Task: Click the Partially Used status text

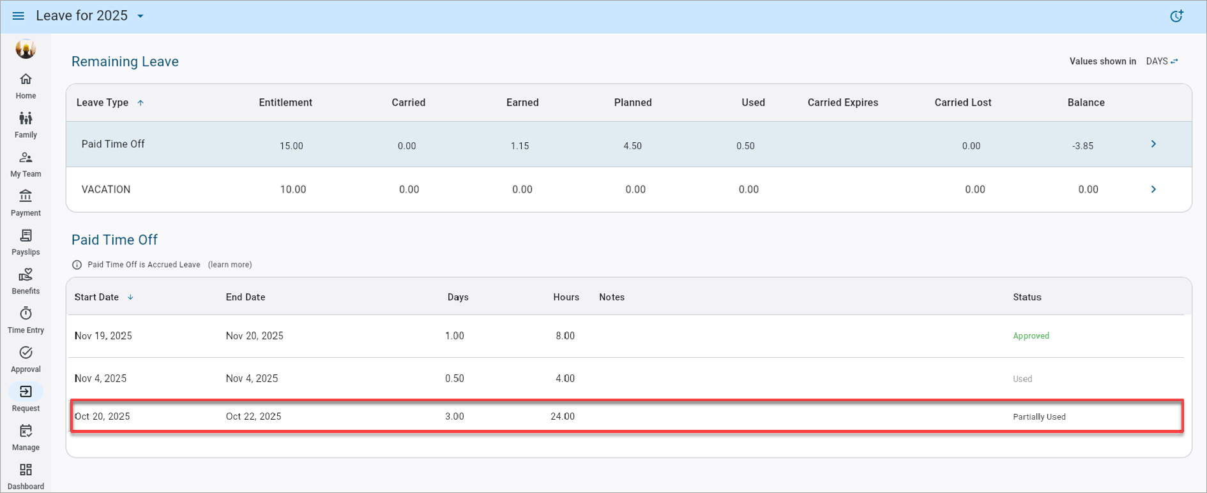Action: (x=1039, y=417)
